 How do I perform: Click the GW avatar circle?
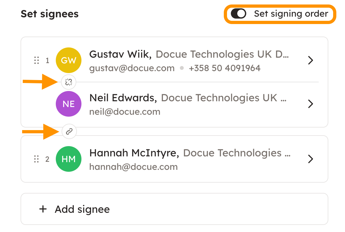tap(69, 60)
